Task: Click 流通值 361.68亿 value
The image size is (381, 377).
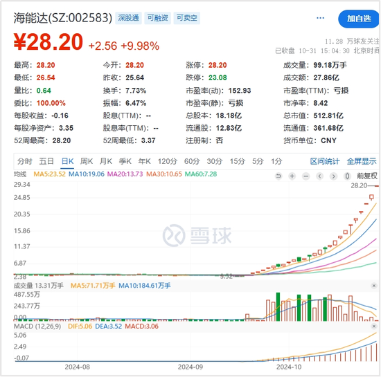Action: [x=328, y=128]
